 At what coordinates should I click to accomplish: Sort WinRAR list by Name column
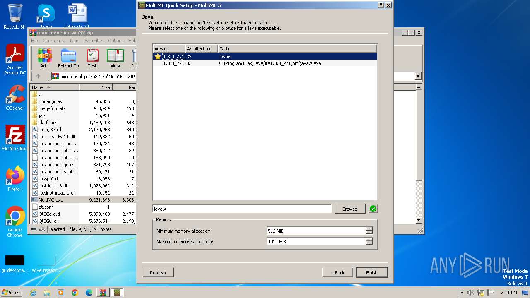pyautogui.click(x=54, y=87)
